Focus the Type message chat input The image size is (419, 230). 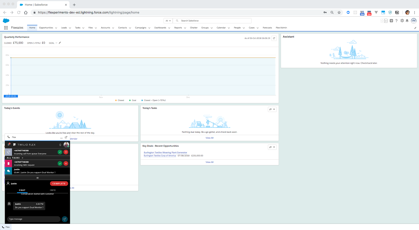click(x=34, y=219)
